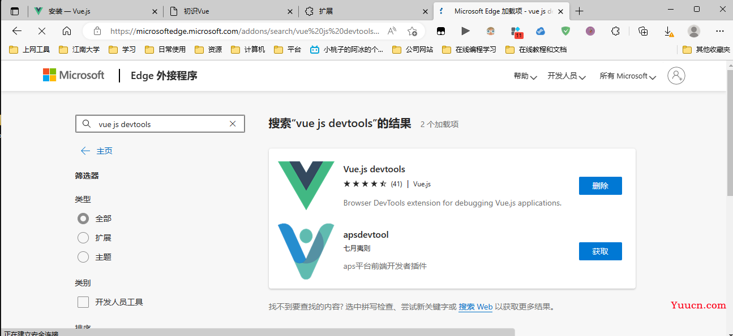Click the play triangle extension icon
The height and width of the screenshot is (336, 733).
click(x=465, y=31)
